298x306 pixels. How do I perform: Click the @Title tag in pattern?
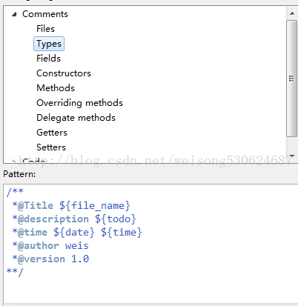point(36,205)
